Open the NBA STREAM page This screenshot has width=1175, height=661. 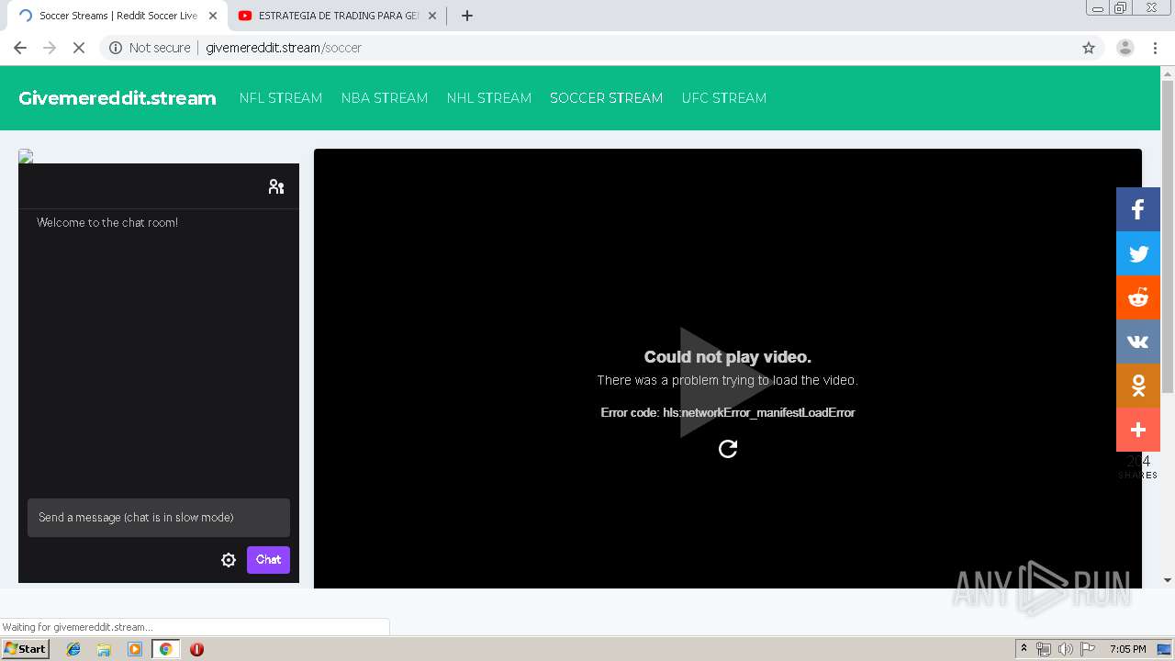pos(385,98)
